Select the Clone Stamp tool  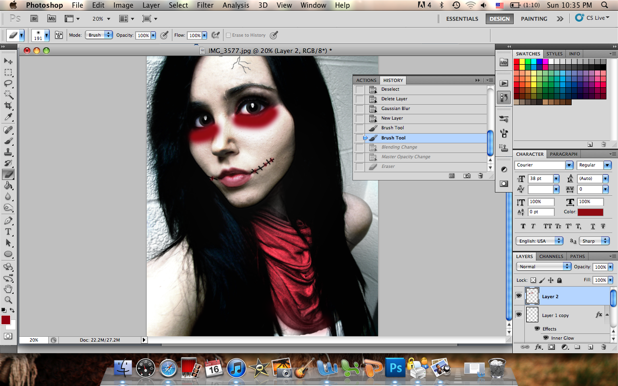click(x=8, y=152)
